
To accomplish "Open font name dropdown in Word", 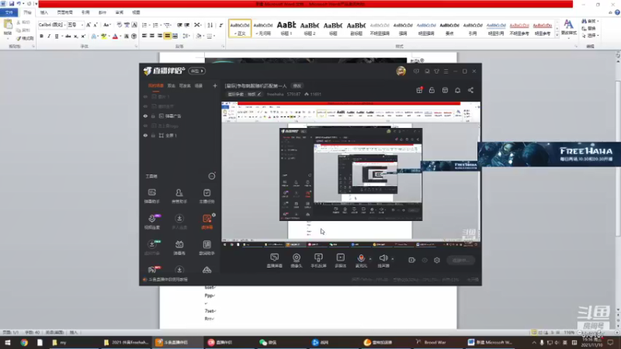I will 64,25.
